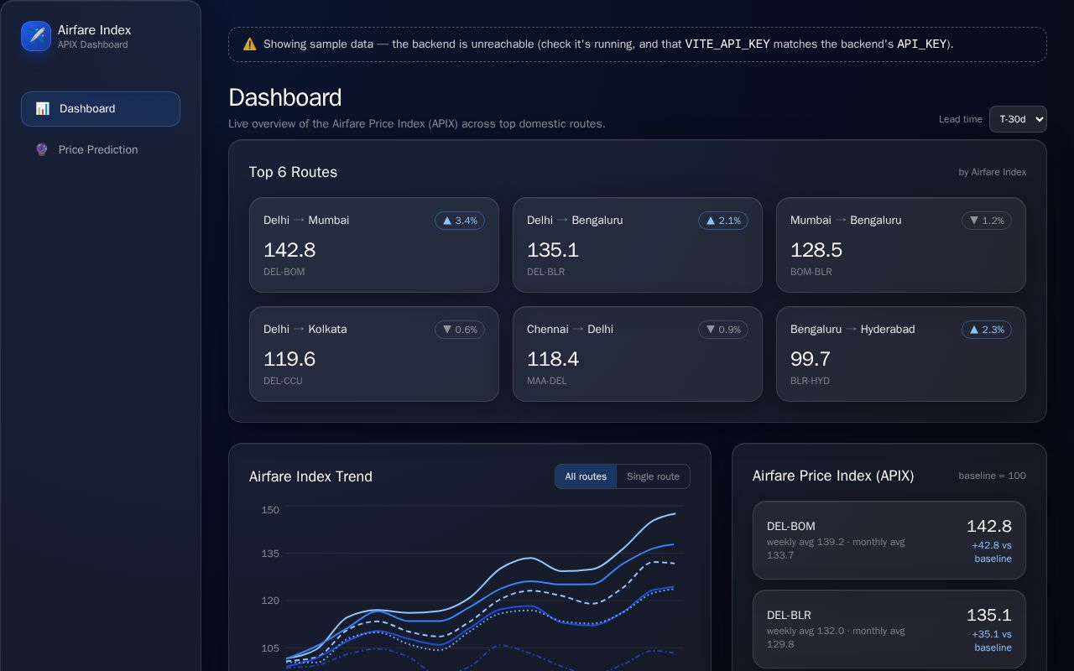
Task: Select the Bengaluru → Hyderabad route card
Action: (901, 354)
